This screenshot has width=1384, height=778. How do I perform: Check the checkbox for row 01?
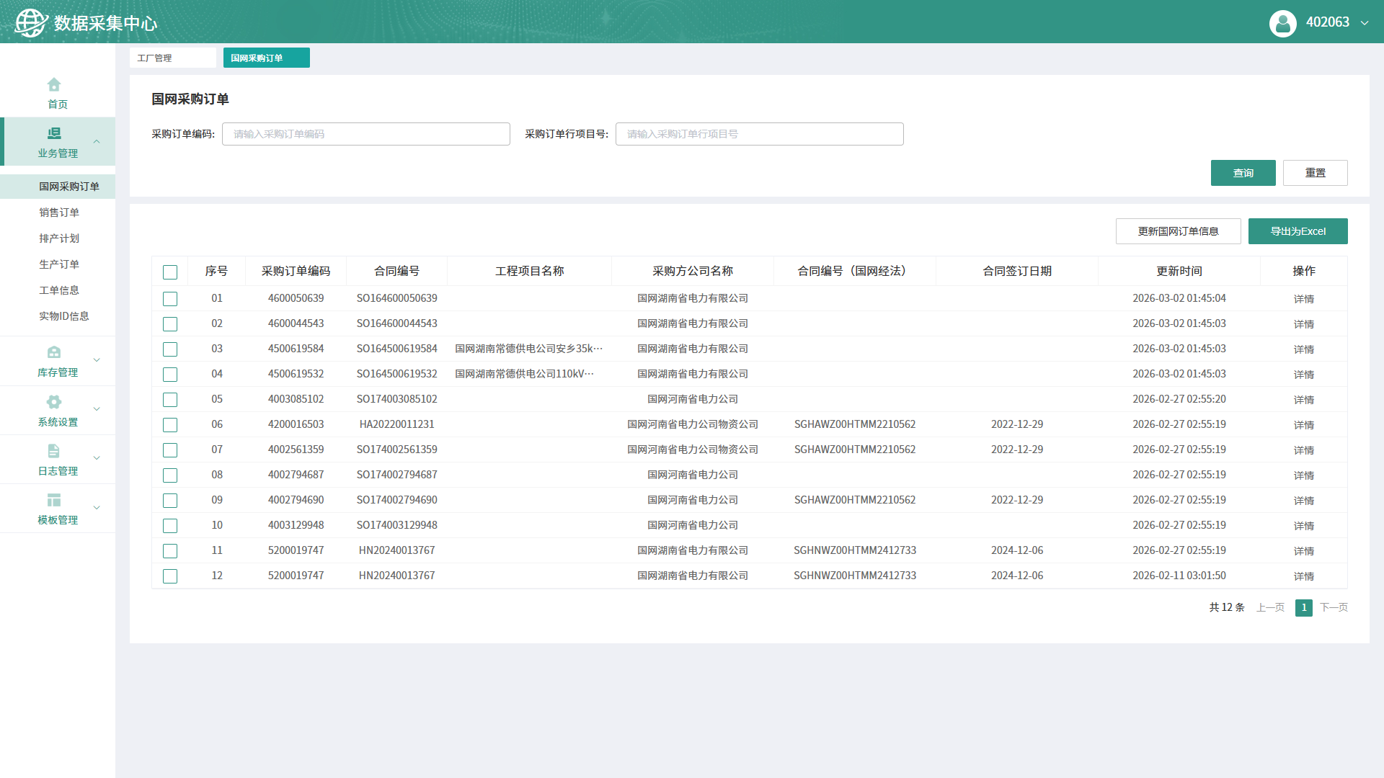click(170, 299)
